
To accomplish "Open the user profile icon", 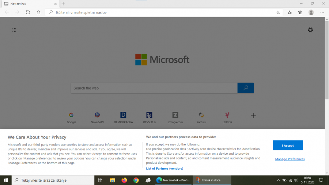I will click(x=311, y=12).
